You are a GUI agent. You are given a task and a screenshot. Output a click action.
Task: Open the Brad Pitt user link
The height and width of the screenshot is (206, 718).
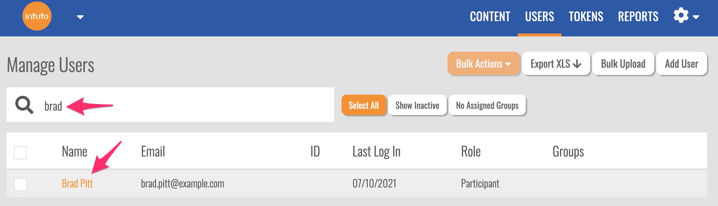pyautogui.click(x=77, y=183)
